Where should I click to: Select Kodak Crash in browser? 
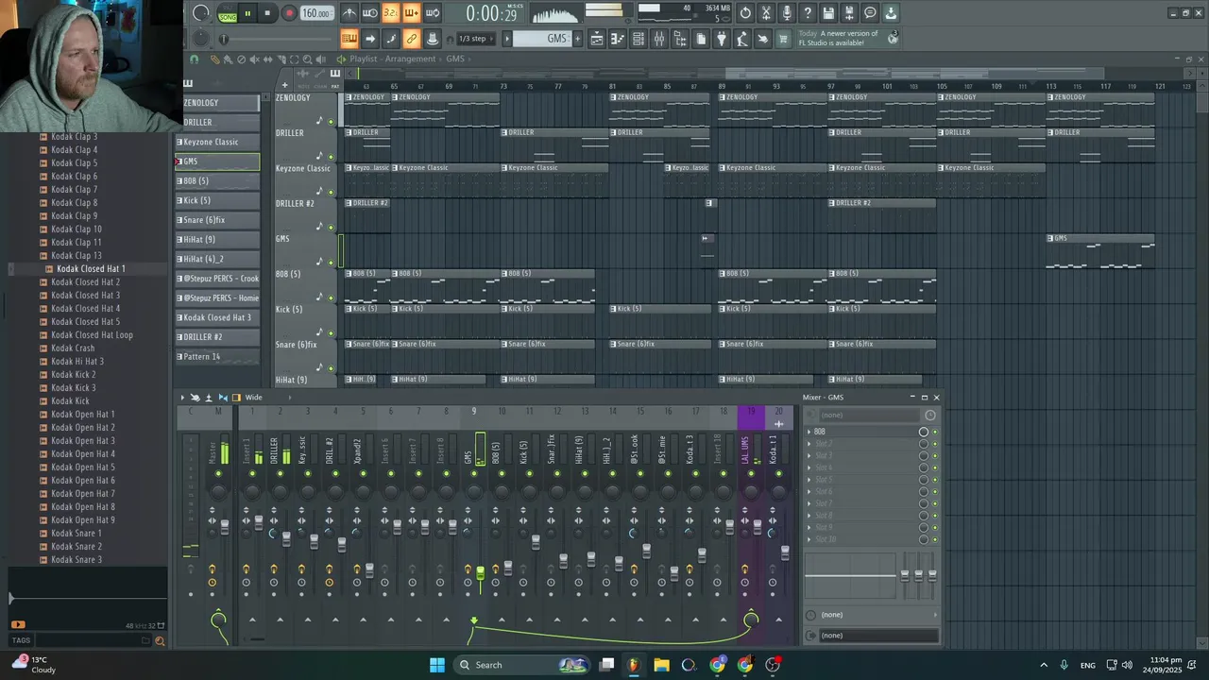(x=73, y=348)
